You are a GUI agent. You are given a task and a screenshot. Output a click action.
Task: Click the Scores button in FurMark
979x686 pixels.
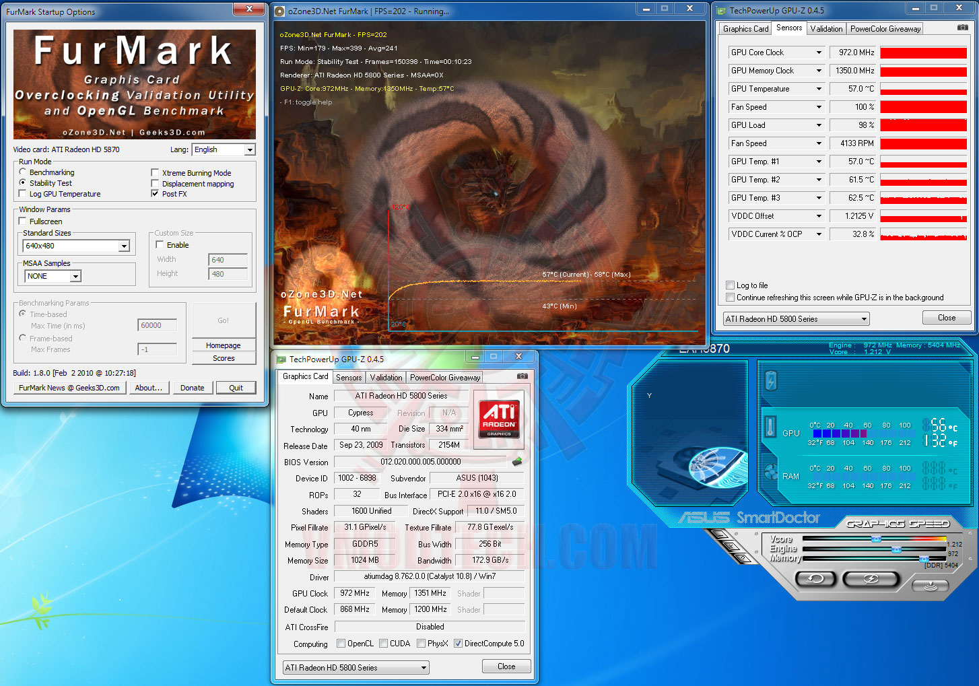point(224,358)
